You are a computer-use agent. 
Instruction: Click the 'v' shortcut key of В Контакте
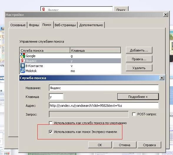(71, 66)
